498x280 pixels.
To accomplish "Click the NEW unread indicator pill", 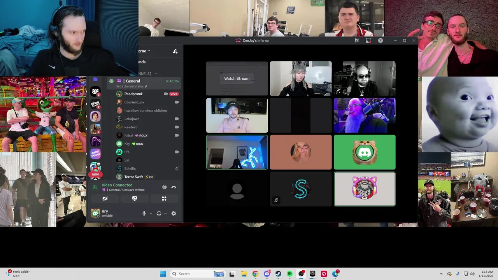I will tap(95, 175).
